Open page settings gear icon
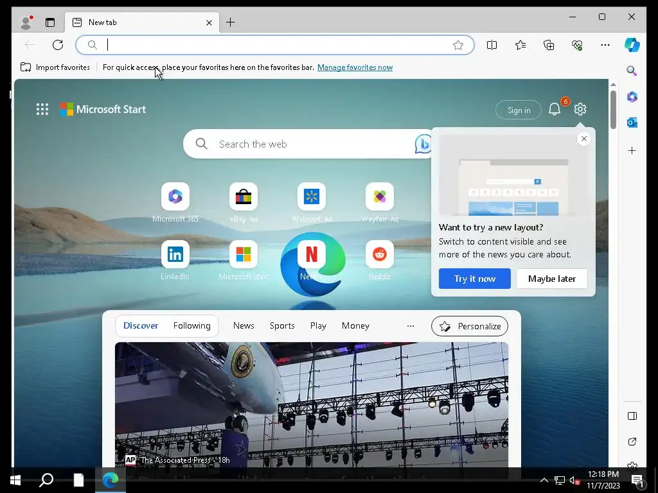The width and height of the screenshot is (658, 493). point(580,109)
